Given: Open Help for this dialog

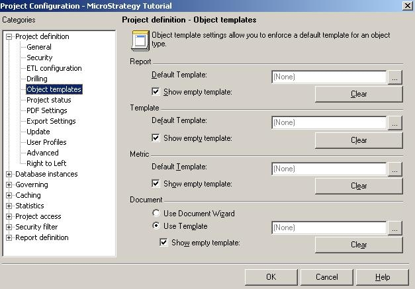Looking at the screenshot, I should click(383, 277).
